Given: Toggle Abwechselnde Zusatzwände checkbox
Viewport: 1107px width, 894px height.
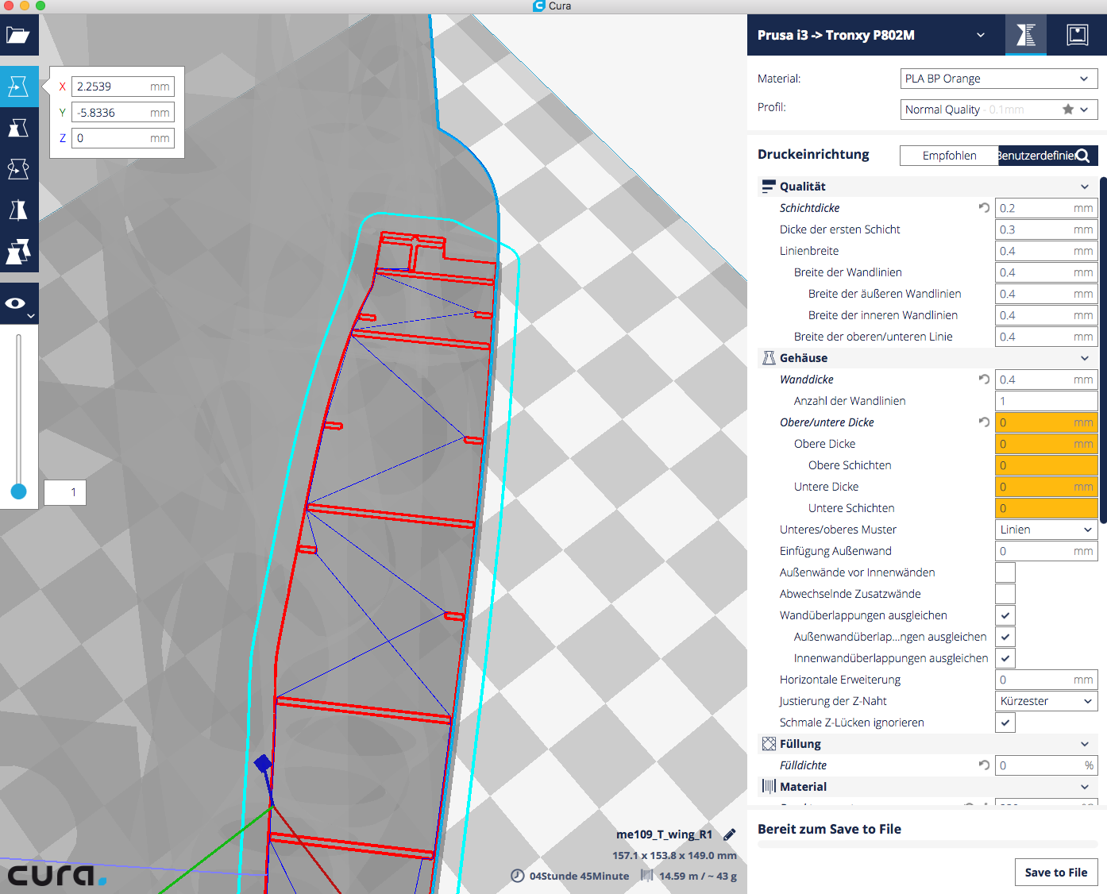Looking at the screenshot, I should (1005, 594).
